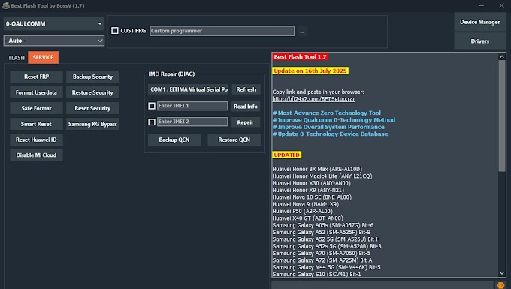Close the Best Flash Tool window
This screenshot has width=511, height=289.
pyautogui.click(x=501, y=5)
